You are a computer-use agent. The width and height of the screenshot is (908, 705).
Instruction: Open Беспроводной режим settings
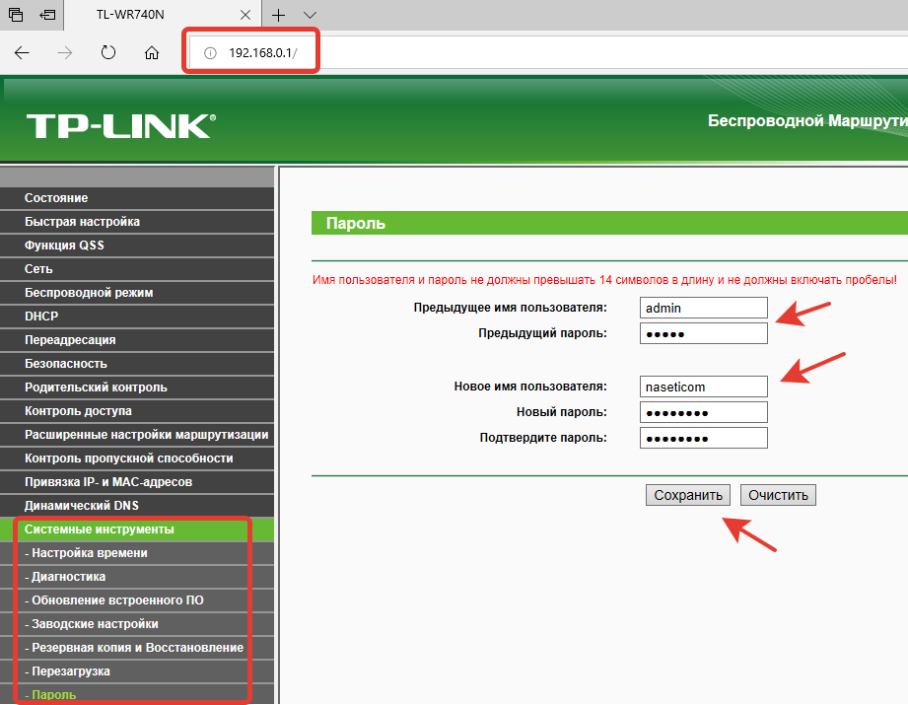137,293
